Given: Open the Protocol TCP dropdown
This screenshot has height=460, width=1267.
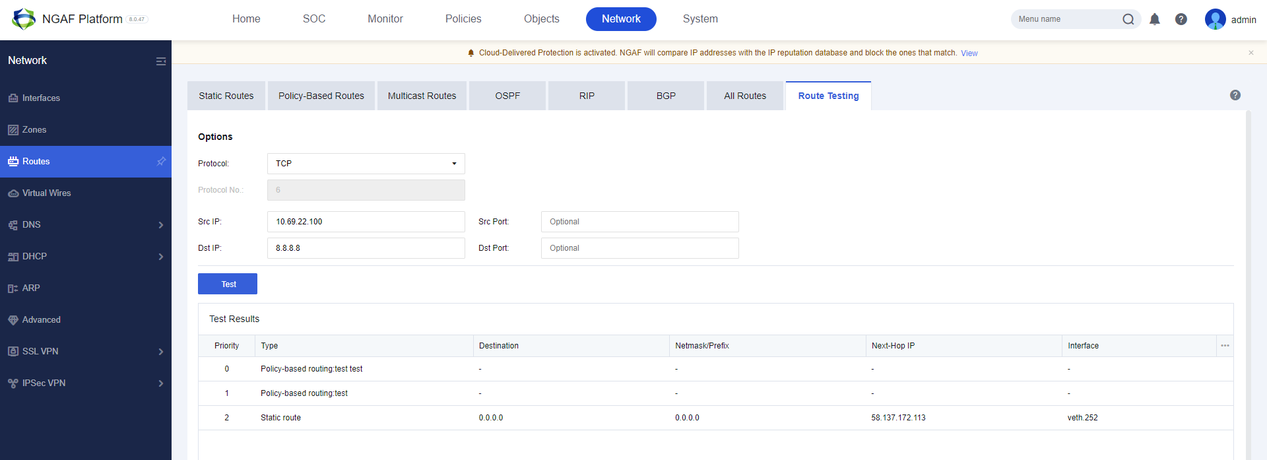Looking at the screenshot, I should (x=366, y=164).
